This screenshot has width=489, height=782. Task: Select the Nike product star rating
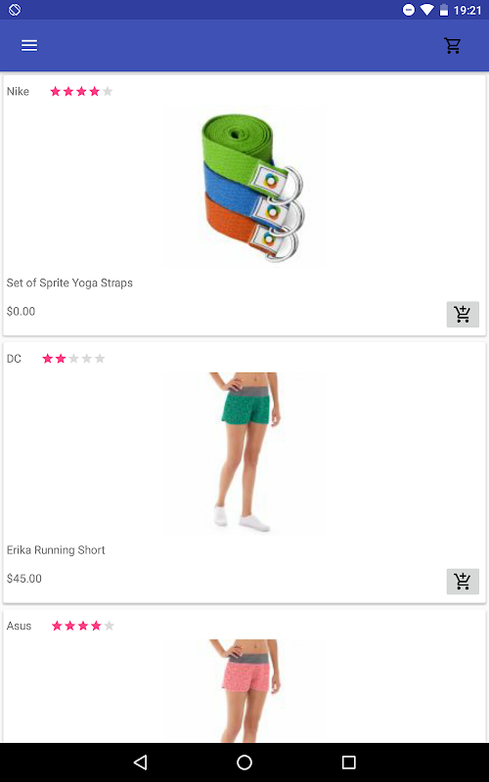click(x=81, y=91)
